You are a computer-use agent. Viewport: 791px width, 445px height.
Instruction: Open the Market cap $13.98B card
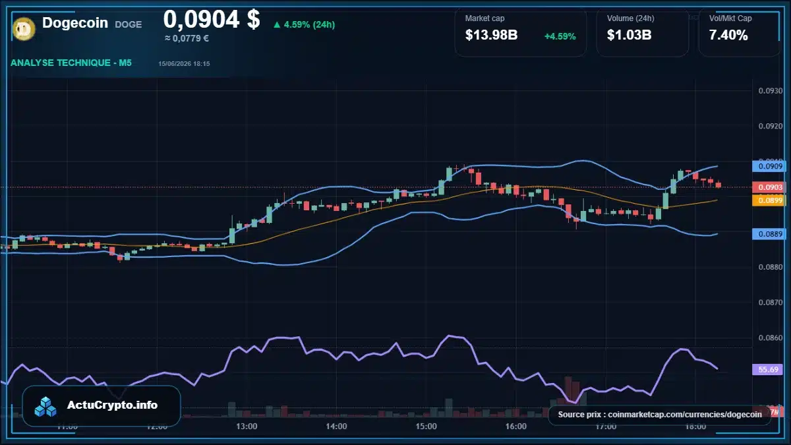click(520, 32)
